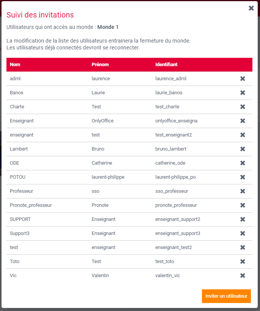This screenshot has height=311, width=260.
Task: Delete laurie_banos access with X icon
Action: [x=243, y=93]
